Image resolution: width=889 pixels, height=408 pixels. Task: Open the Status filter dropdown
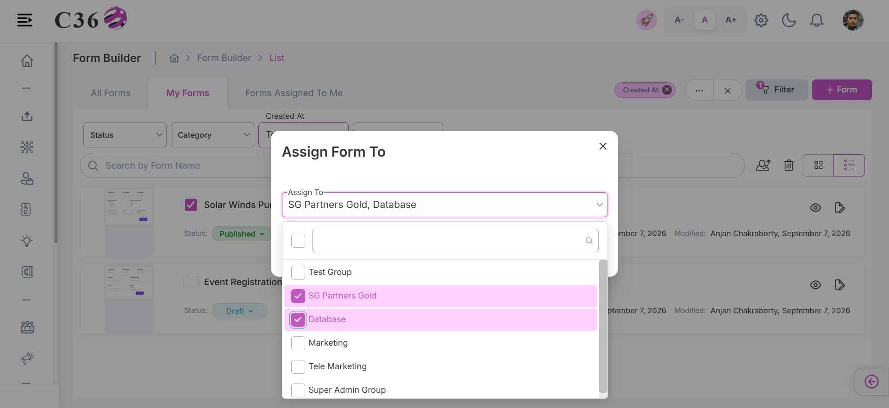pos(125,135)
